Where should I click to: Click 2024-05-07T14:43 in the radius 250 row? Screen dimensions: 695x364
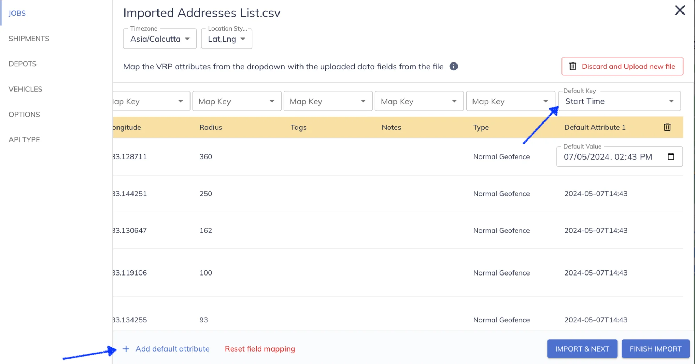[x=596, y=194]
